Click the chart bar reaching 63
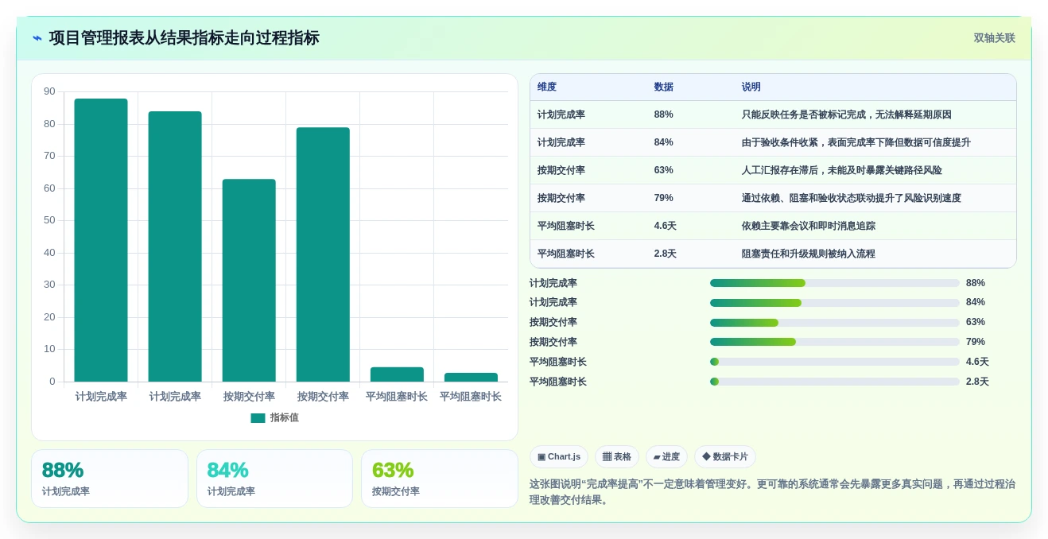 click(249, 281)
